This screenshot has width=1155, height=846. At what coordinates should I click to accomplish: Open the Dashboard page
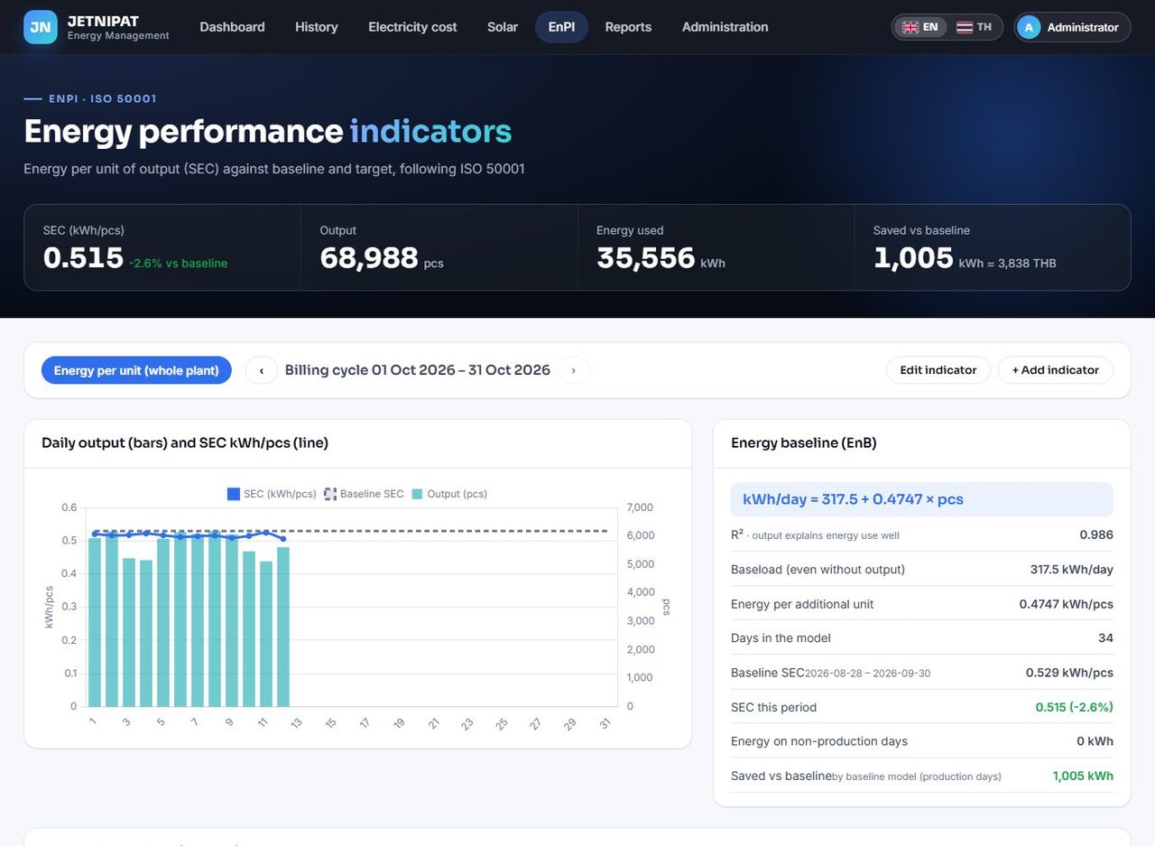coord(232,27)
